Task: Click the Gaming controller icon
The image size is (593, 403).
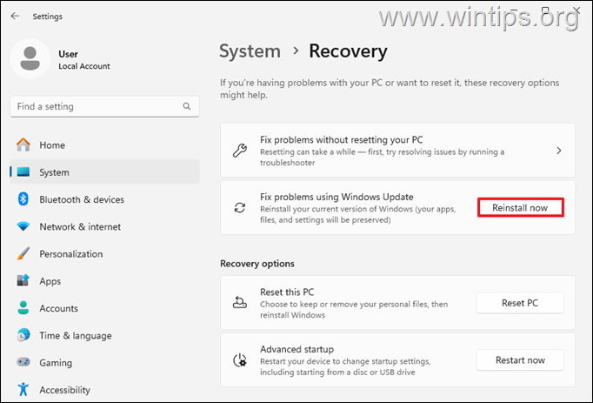Action: coord(23,362)
